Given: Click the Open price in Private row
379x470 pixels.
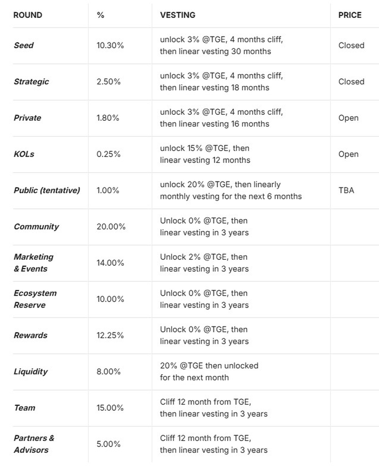Looking at the screenshot, I should (348, 118).
